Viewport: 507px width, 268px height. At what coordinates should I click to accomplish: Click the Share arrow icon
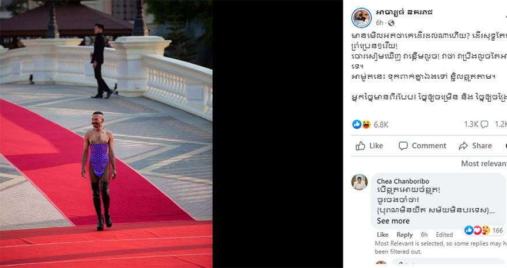coord(463,146)
